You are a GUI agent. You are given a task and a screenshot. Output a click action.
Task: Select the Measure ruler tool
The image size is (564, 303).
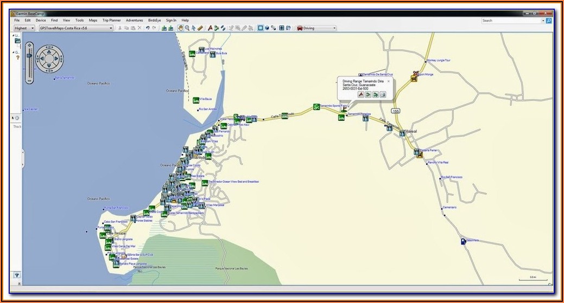click(200, 28)
